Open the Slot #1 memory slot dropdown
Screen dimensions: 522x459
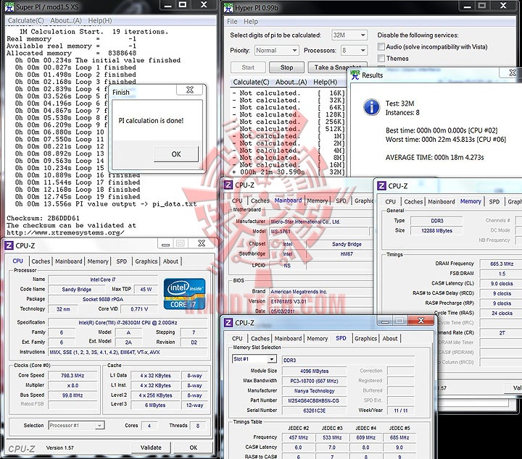254,359
